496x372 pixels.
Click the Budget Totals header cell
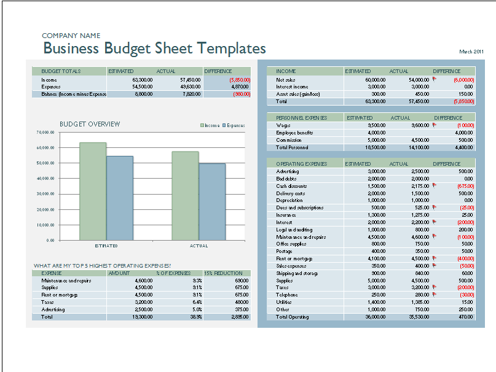click(61, 71)
